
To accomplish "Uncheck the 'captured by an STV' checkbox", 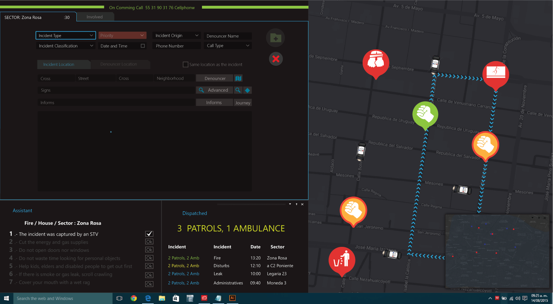I will (x=149, y=234).
